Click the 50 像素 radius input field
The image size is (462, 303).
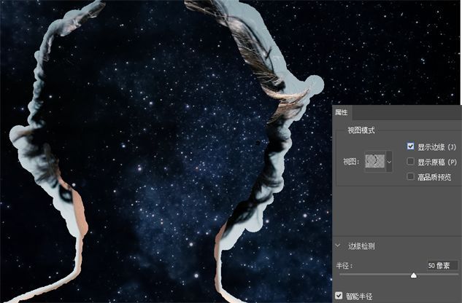(442, 266)
